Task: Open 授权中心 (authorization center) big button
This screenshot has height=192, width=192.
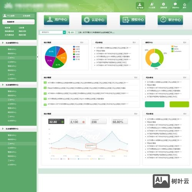Action: point(132,20)
